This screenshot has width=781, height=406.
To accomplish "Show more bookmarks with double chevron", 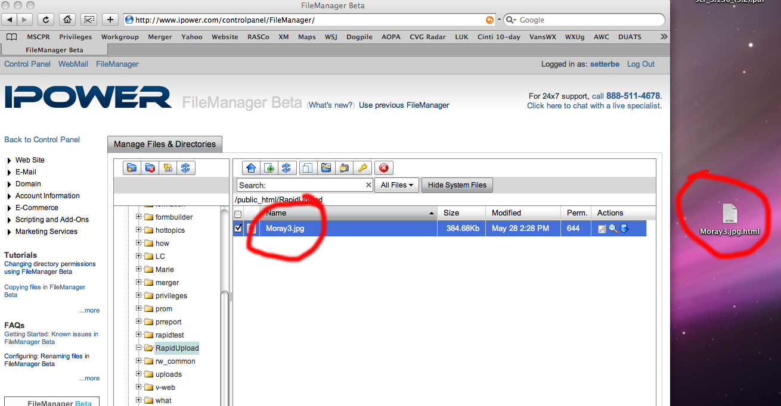I will tap(664, 37).
